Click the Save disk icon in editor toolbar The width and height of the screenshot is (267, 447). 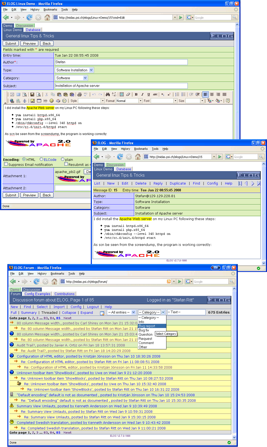tap(32, 95)
